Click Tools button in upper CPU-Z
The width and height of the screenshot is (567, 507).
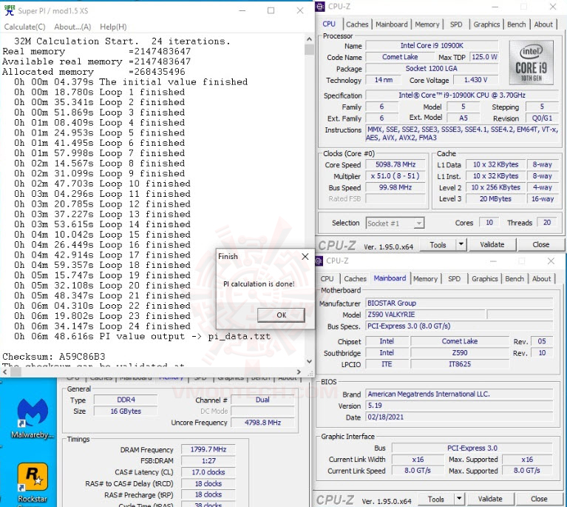click(438, 245)
